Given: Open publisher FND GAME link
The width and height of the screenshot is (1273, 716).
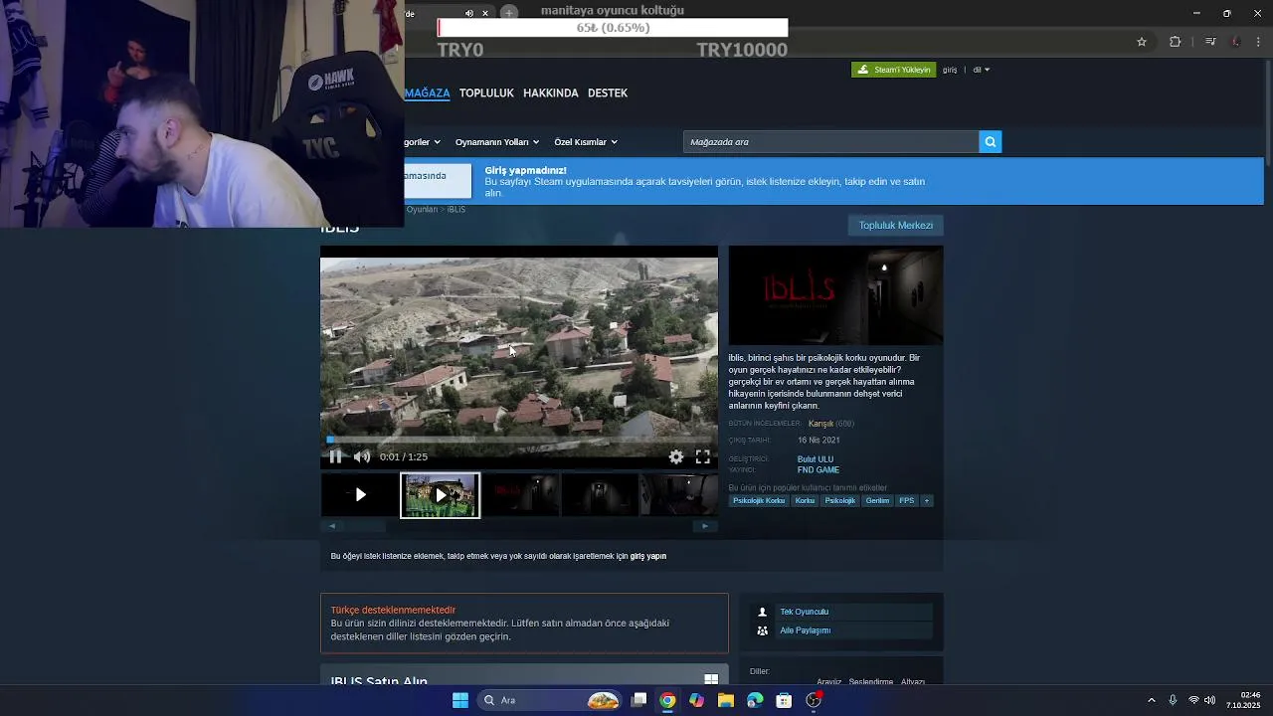Looking at the screenshot, I should [x=818, y=469].
